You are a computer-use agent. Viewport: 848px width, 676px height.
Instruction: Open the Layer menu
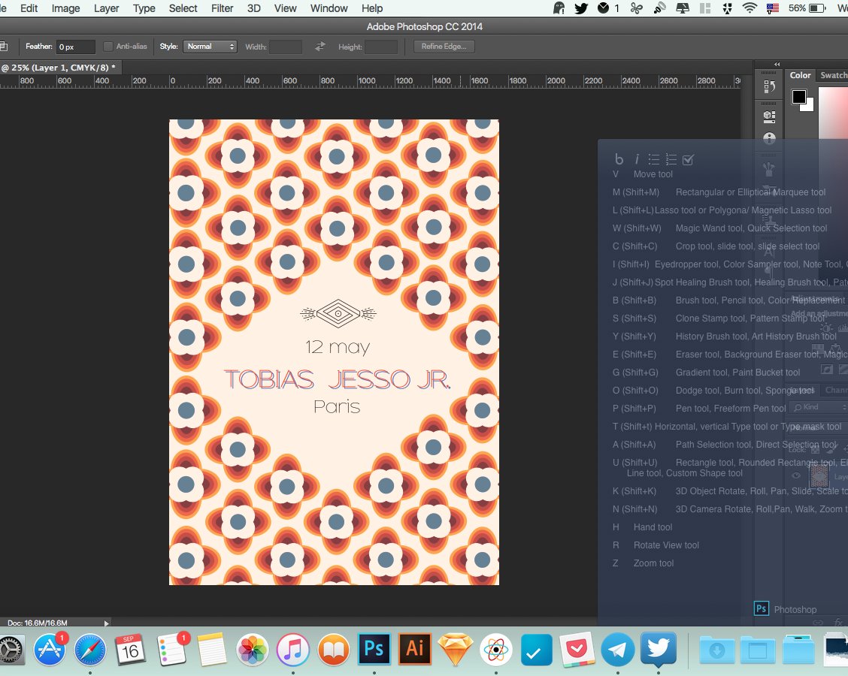pyautogui.click(x=106, y=8)
